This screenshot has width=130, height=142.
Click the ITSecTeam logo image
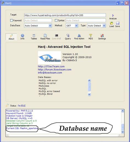click(49, 58)
